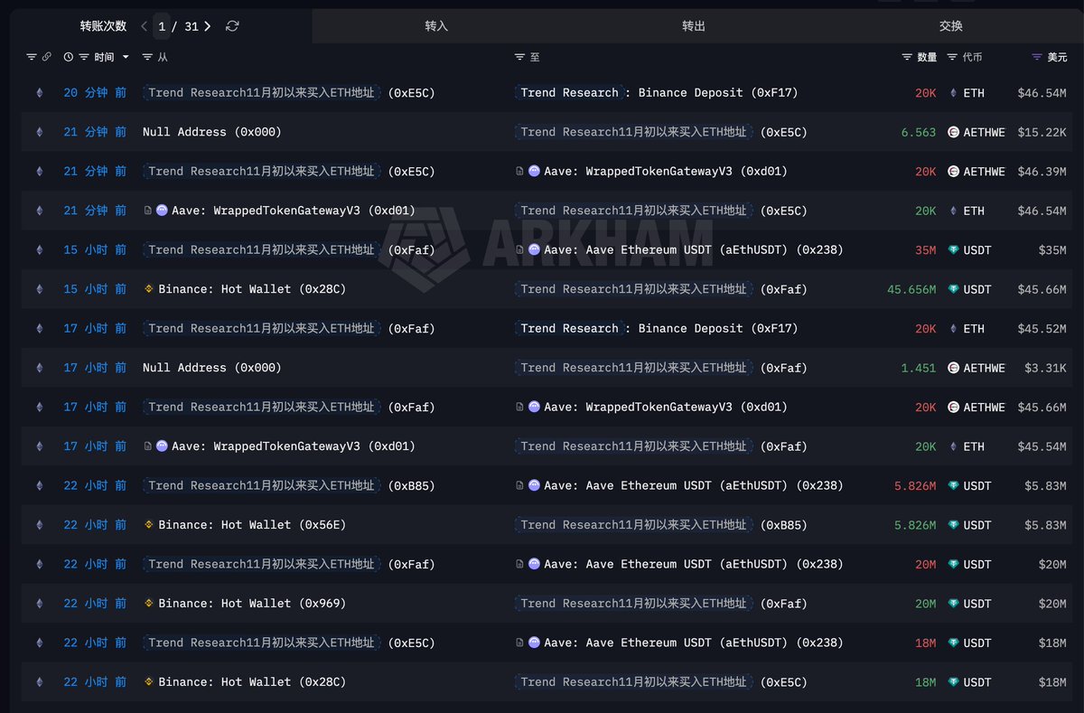Click the clock icon beside 时间 column
The height and width of the screenshot is (713, 1084).
[x=69, y=57]
